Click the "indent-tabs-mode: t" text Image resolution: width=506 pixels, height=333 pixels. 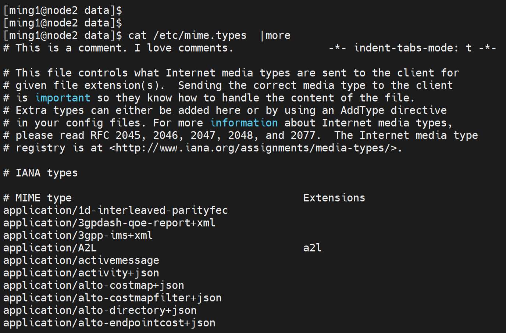pyautogui.click(x=413, y=48)
